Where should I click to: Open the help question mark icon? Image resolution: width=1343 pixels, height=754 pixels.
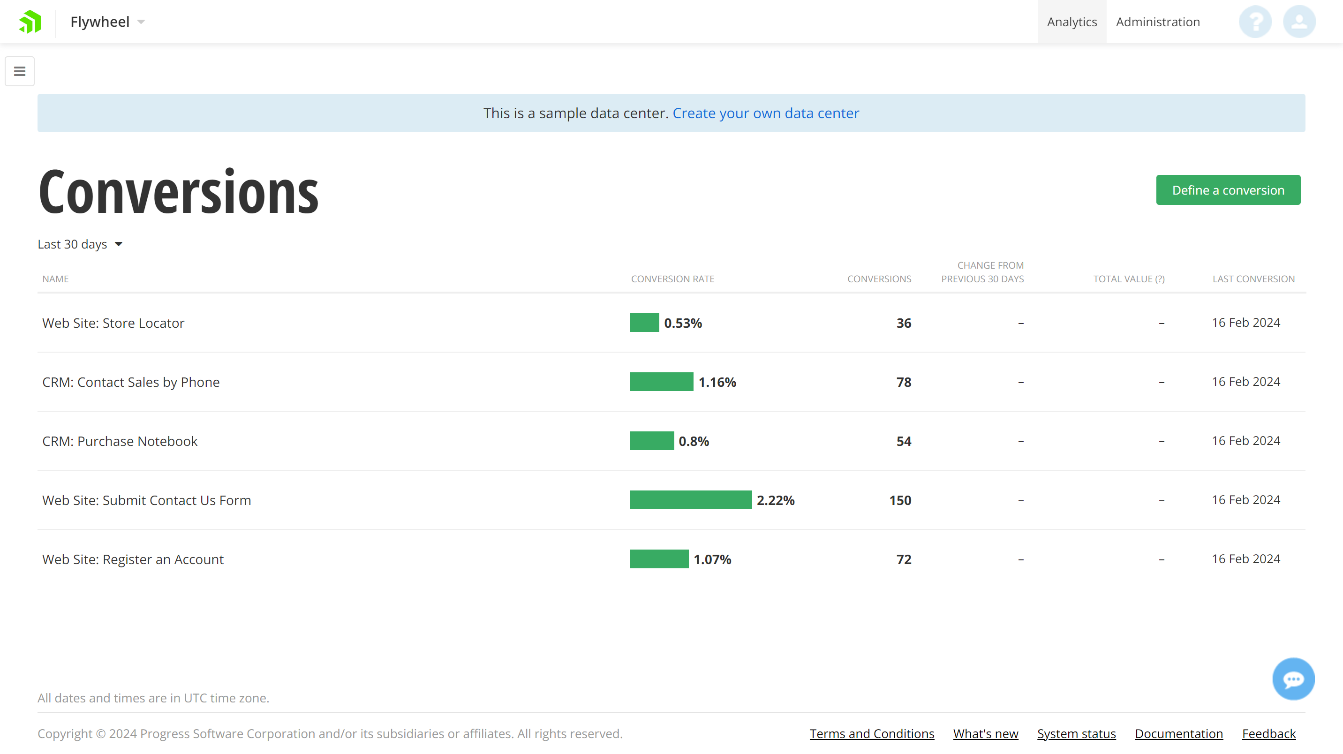pyautogui.click(x=1255, y=22)
